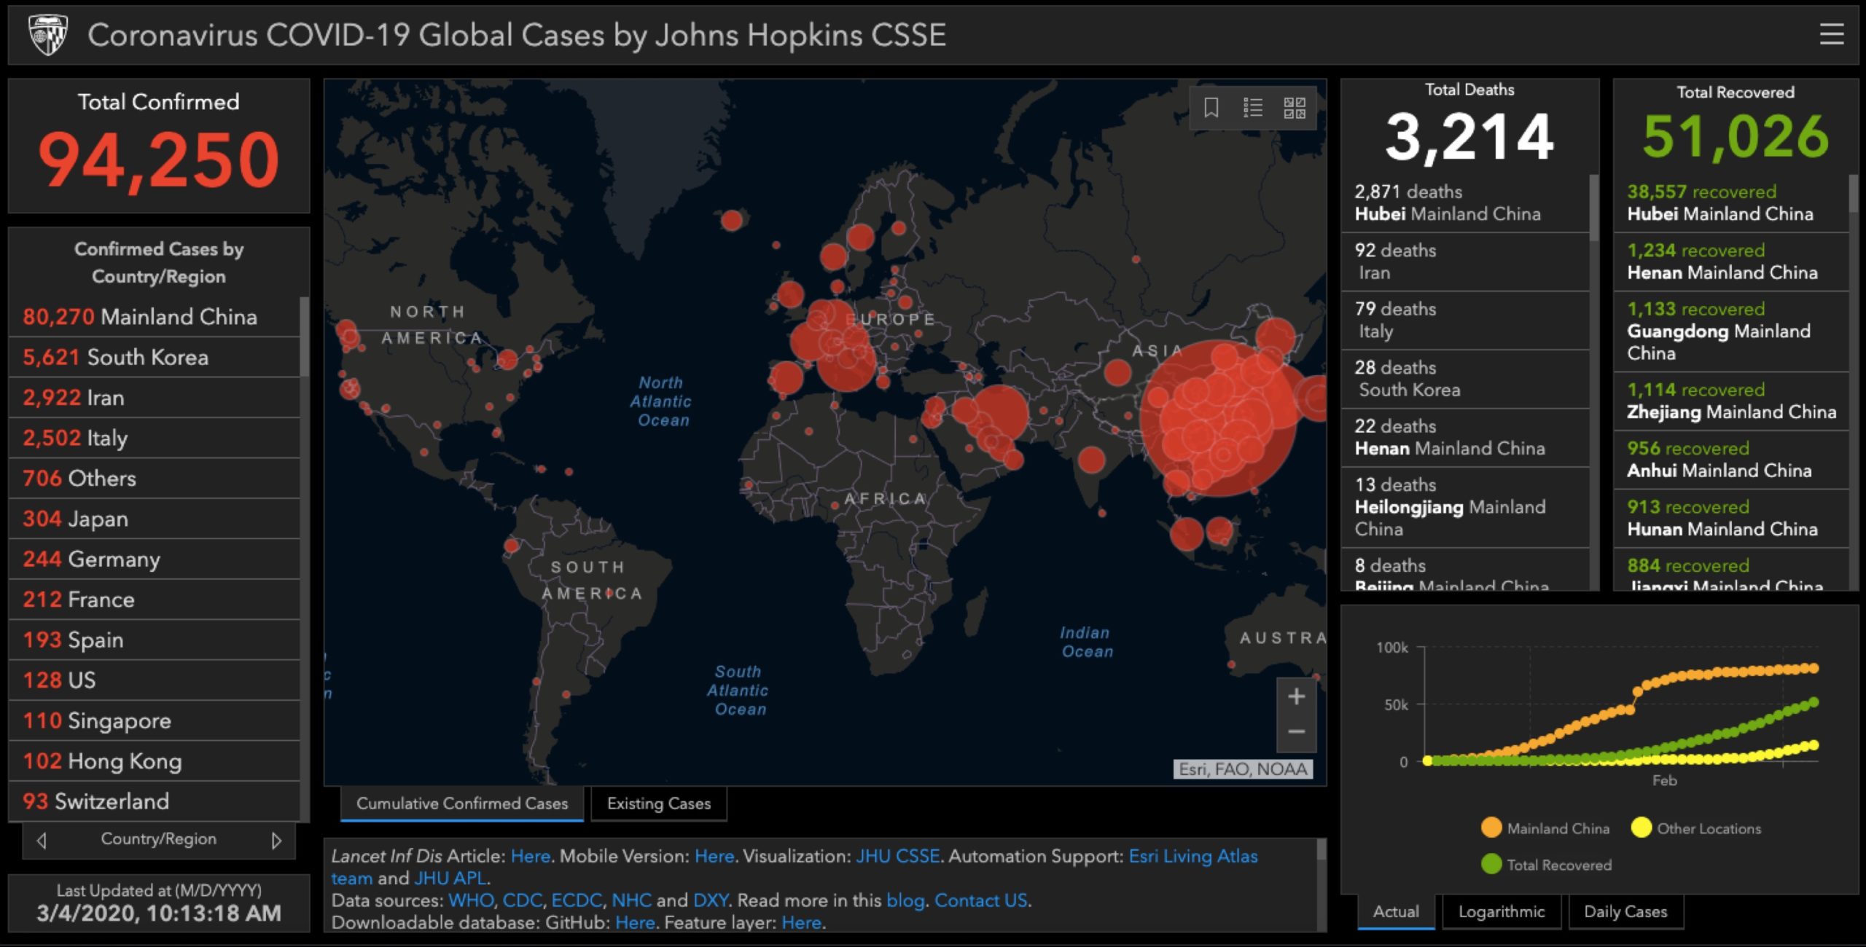The image size is (1866, 947).
Task: Select Singapore in the country list
Action: 154,720
